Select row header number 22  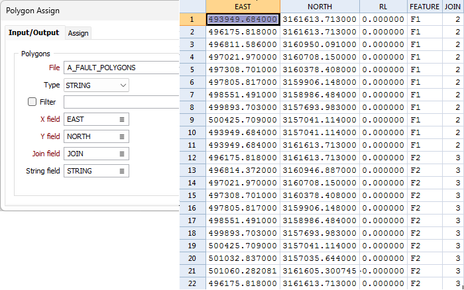coord(193,283)
